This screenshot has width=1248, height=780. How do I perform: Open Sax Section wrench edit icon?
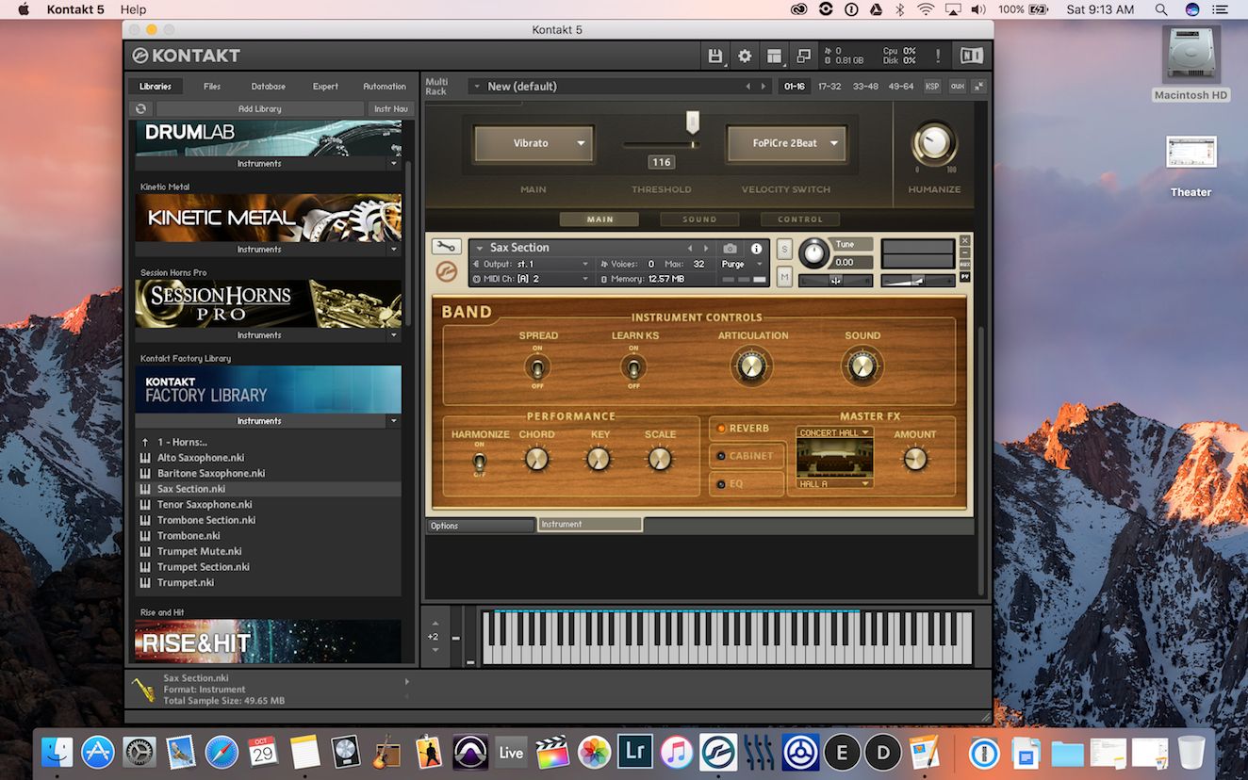447,247
